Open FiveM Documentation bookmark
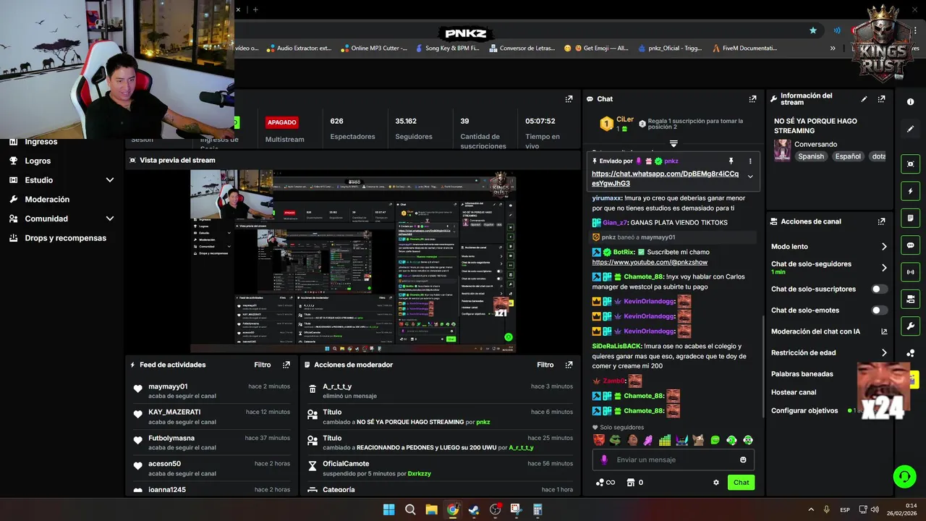This screenshot has width=926, height=521. pos(744,48)
